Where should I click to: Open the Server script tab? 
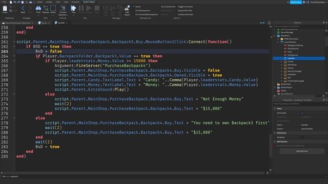[x=44, y=23]
